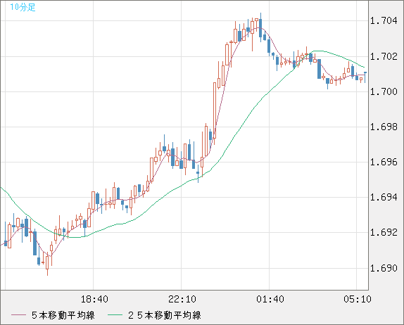Click the purple 5-period moving average legend swatch
404x325 pixels.
pos(18,315)
